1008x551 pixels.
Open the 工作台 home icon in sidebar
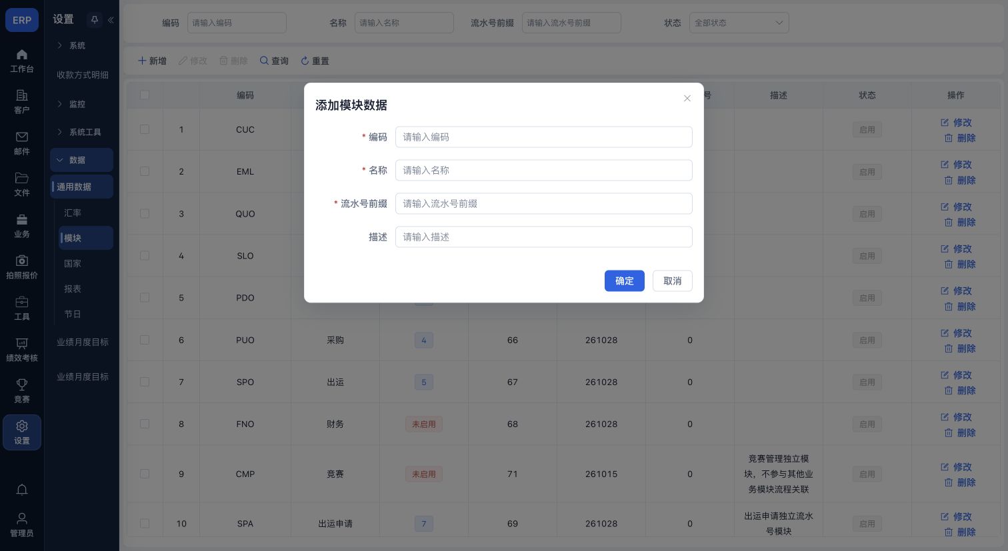[x=22, y=55]
